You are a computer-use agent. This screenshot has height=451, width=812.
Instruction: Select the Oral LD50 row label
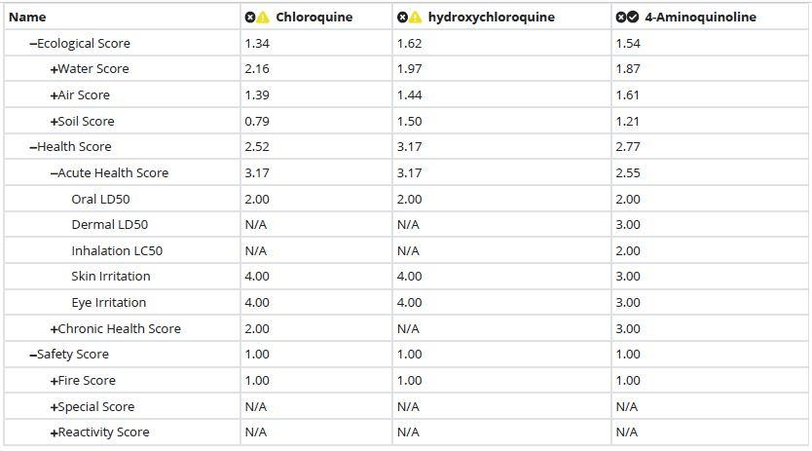click(x=100, y=199)
